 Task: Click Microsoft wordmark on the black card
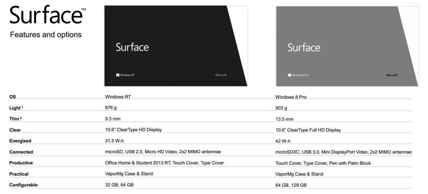tap(221, 75)
